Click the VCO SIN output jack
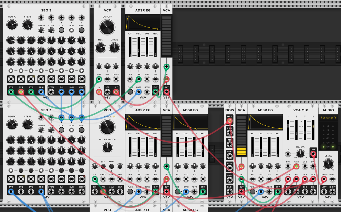The width and height of the screenshot is (341, 212). click(95, 192)
